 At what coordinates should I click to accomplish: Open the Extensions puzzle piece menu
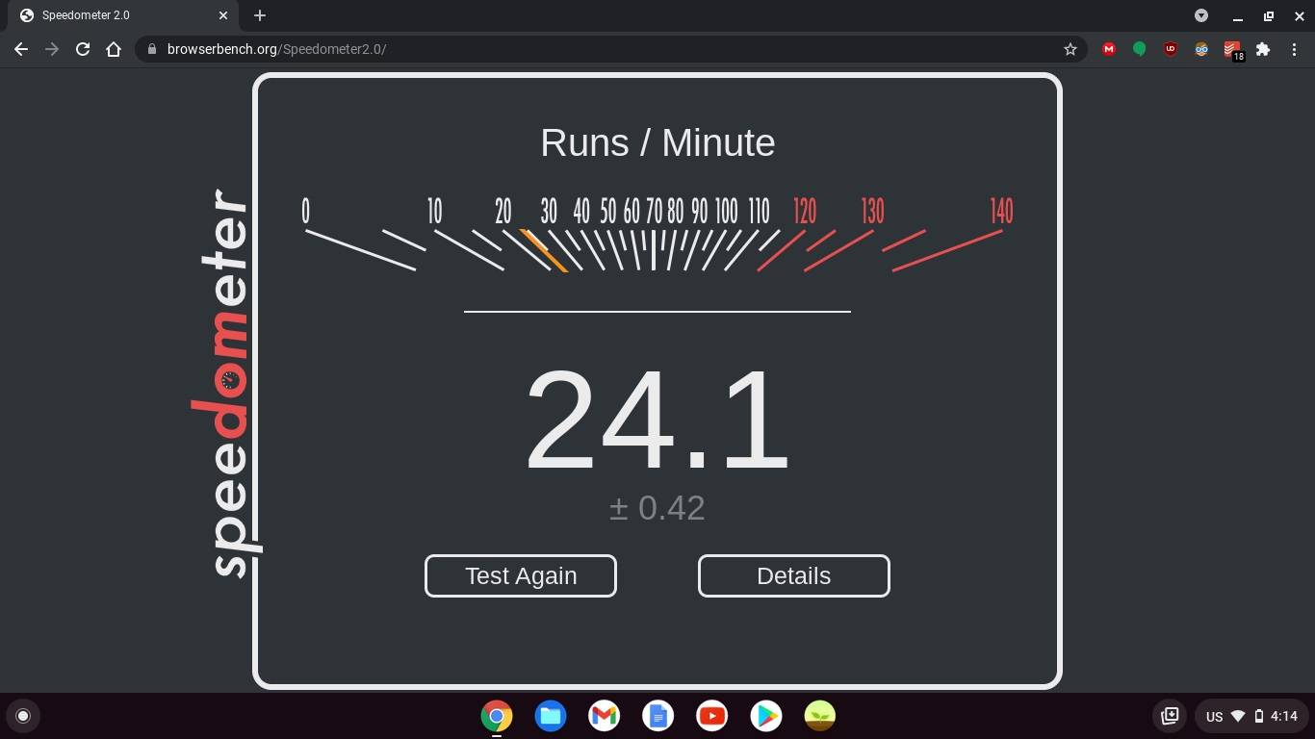click(1262, 49)
